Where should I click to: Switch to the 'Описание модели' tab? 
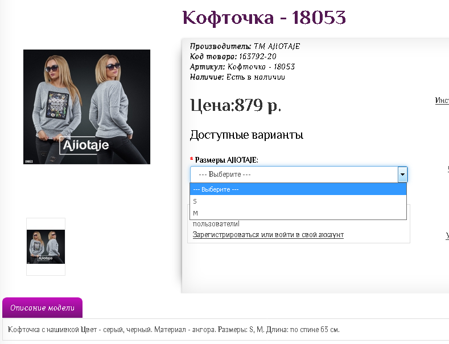[x=42, y=308]
